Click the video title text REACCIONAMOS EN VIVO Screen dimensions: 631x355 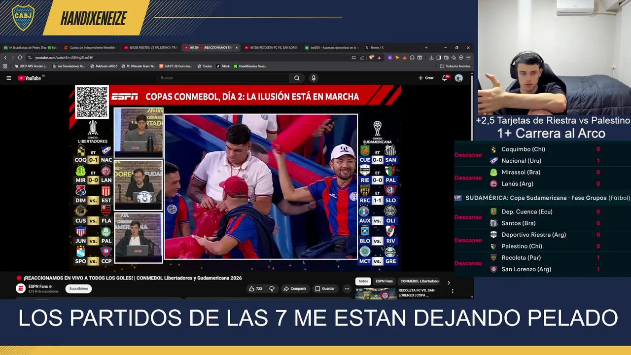pos(133,278)
